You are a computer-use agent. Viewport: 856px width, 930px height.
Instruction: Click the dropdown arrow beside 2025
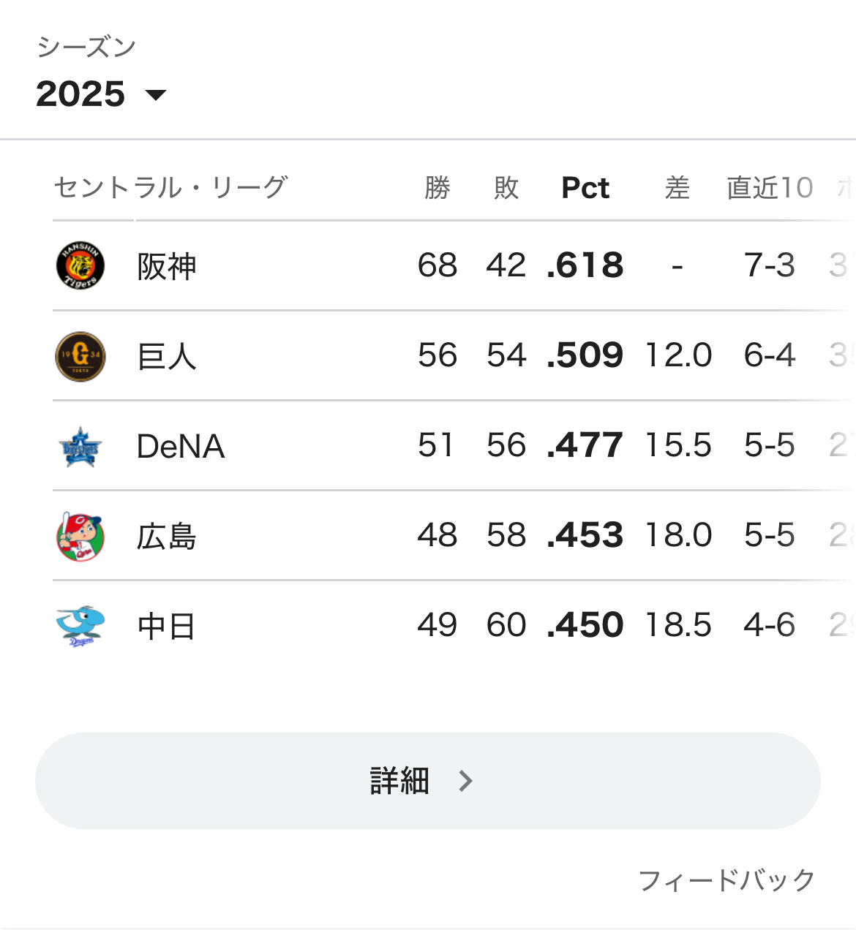(x=156, y=95)
